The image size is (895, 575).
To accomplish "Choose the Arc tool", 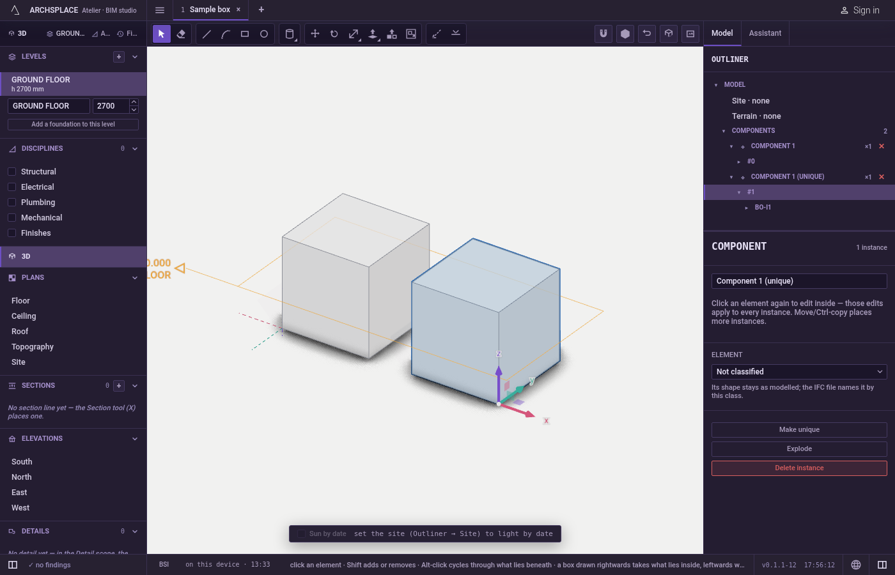I will tap(226, 34).
